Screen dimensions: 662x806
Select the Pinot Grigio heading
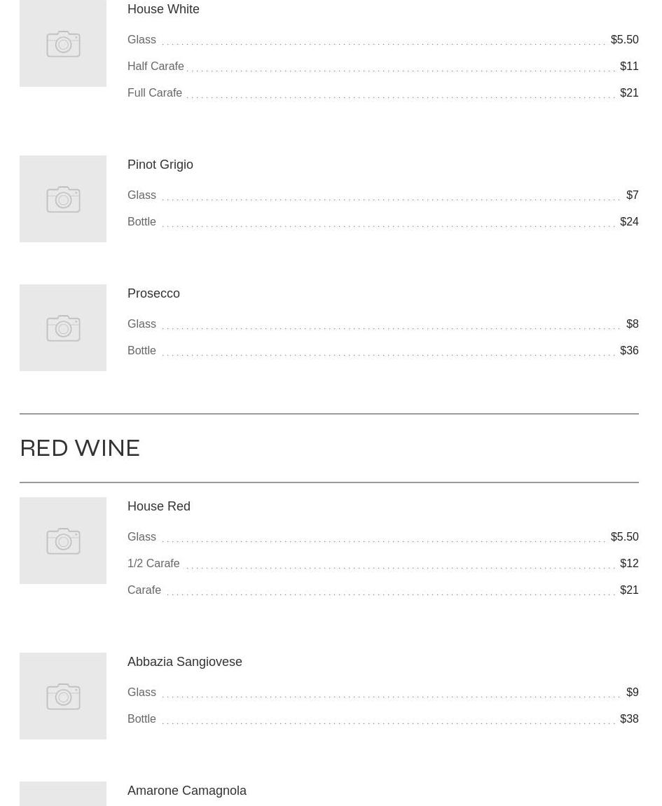(x=160, y=165)
